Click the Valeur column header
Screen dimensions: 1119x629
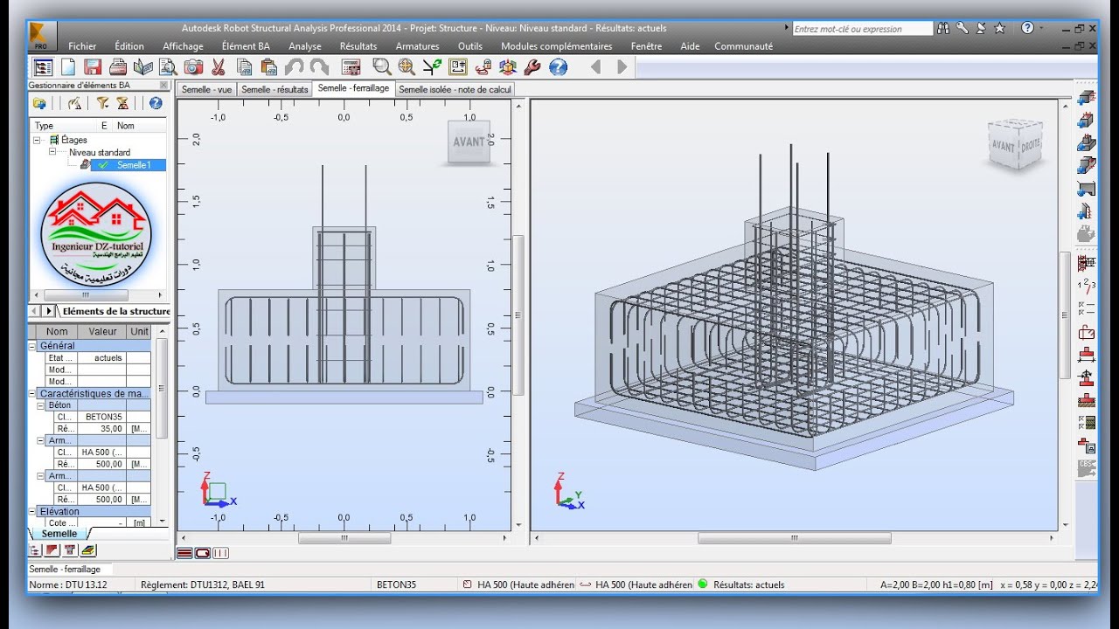click(102, 331)
